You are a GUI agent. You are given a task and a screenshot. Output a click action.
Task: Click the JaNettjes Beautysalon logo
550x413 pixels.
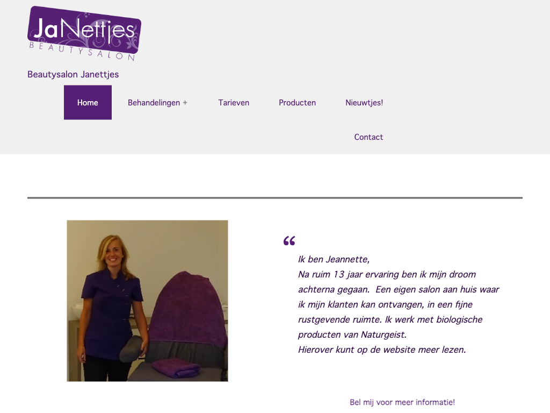point(84,34)
